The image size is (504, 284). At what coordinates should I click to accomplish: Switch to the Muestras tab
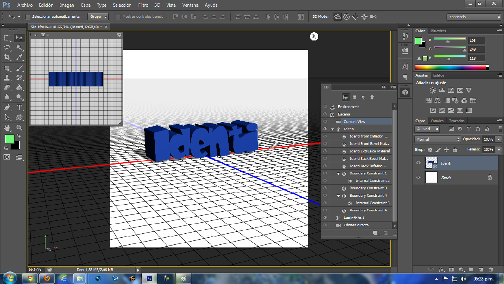pos(438,31)
